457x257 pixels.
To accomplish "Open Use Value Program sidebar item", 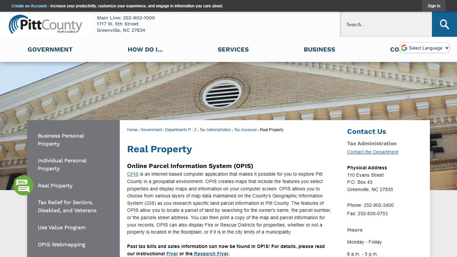I will [x=62, y=228].
